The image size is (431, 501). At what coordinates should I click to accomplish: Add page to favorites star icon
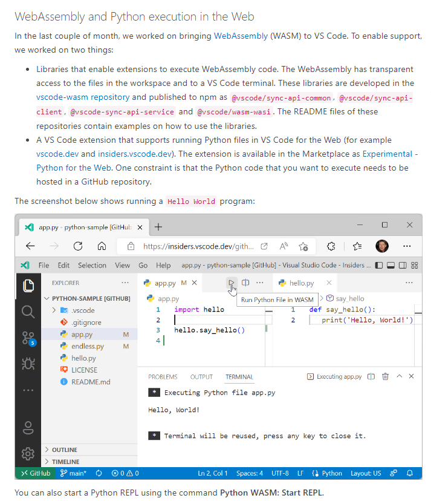[303, 246]
